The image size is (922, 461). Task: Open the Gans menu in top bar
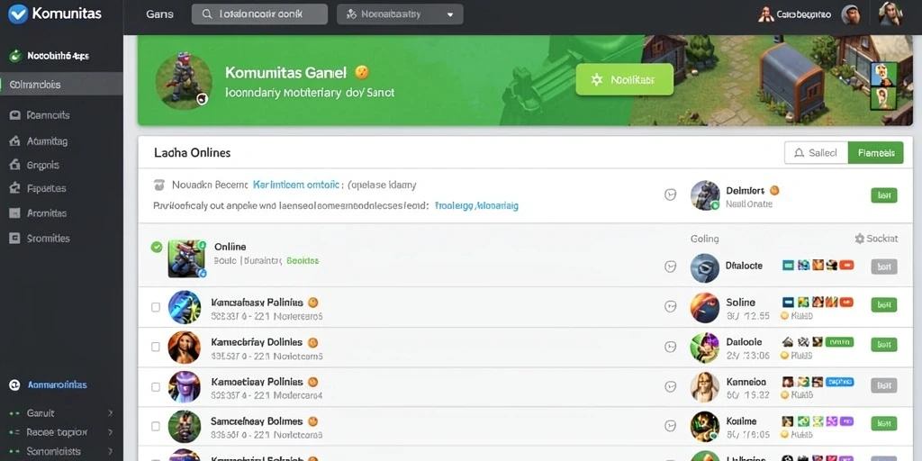pos(159,14)
